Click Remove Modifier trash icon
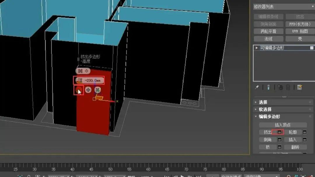The image size is (315, 177). pyautogui.click(x=288, y=87)
